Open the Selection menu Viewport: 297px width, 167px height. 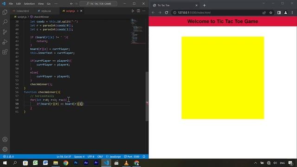[29, 4]
